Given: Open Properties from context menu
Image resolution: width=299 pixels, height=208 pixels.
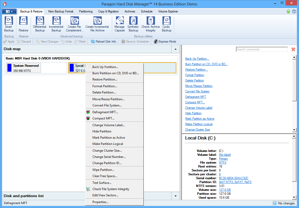Looking at the screenshot, I should click(114, 202).
